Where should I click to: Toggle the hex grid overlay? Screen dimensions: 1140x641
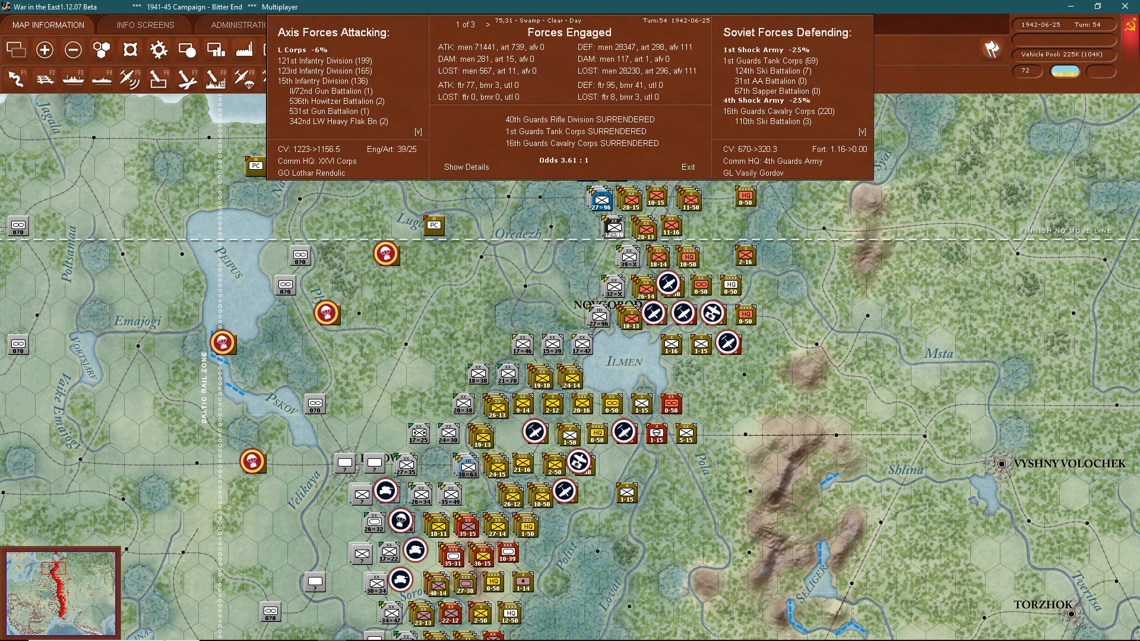coord(102,50)
